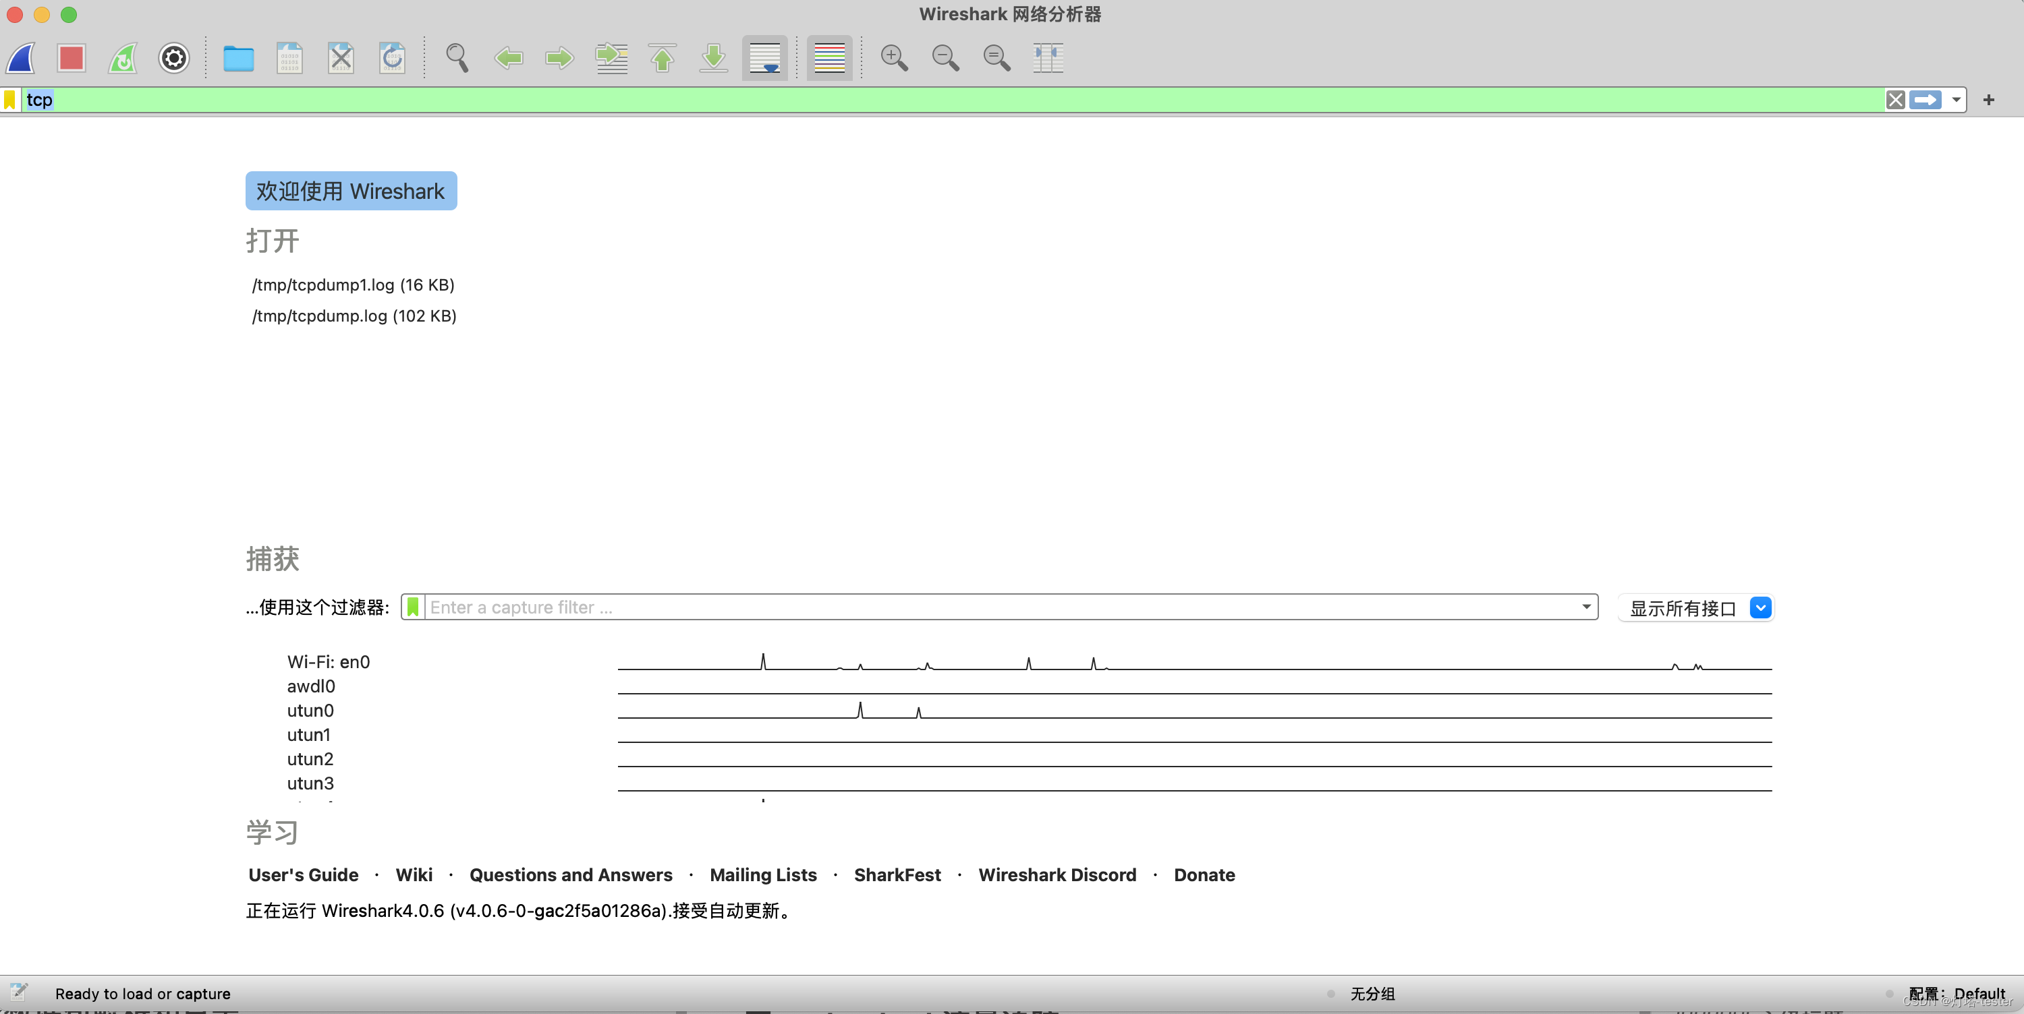Zoom in main window text

894,58
